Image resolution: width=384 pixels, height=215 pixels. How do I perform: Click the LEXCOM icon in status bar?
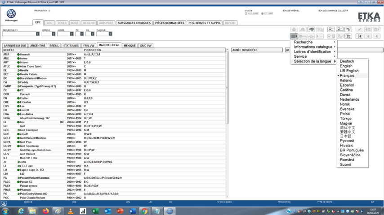pyautogui.click(x=4, y=203)
